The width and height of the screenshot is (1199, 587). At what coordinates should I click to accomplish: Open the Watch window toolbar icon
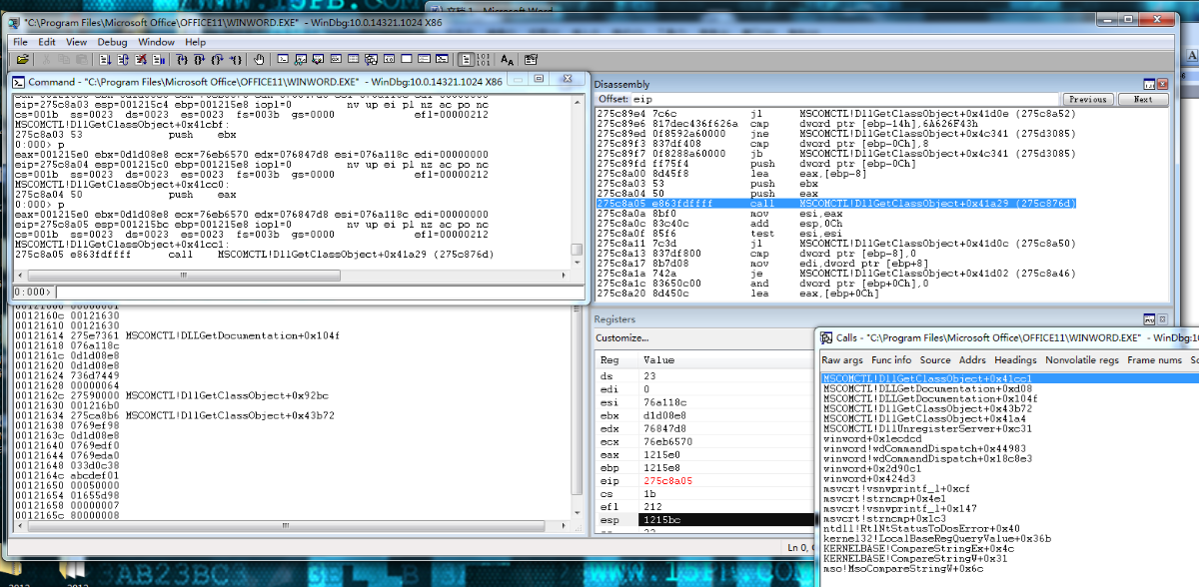pos(301,60)
